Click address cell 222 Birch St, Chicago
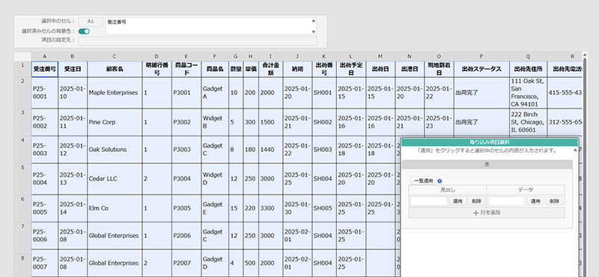 (x=528, y=122)
